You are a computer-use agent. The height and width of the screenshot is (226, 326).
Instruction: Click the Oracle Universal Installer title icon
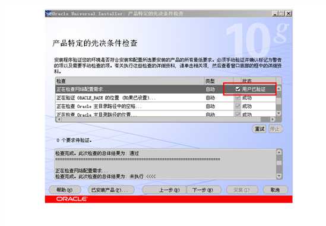(49, 14)
